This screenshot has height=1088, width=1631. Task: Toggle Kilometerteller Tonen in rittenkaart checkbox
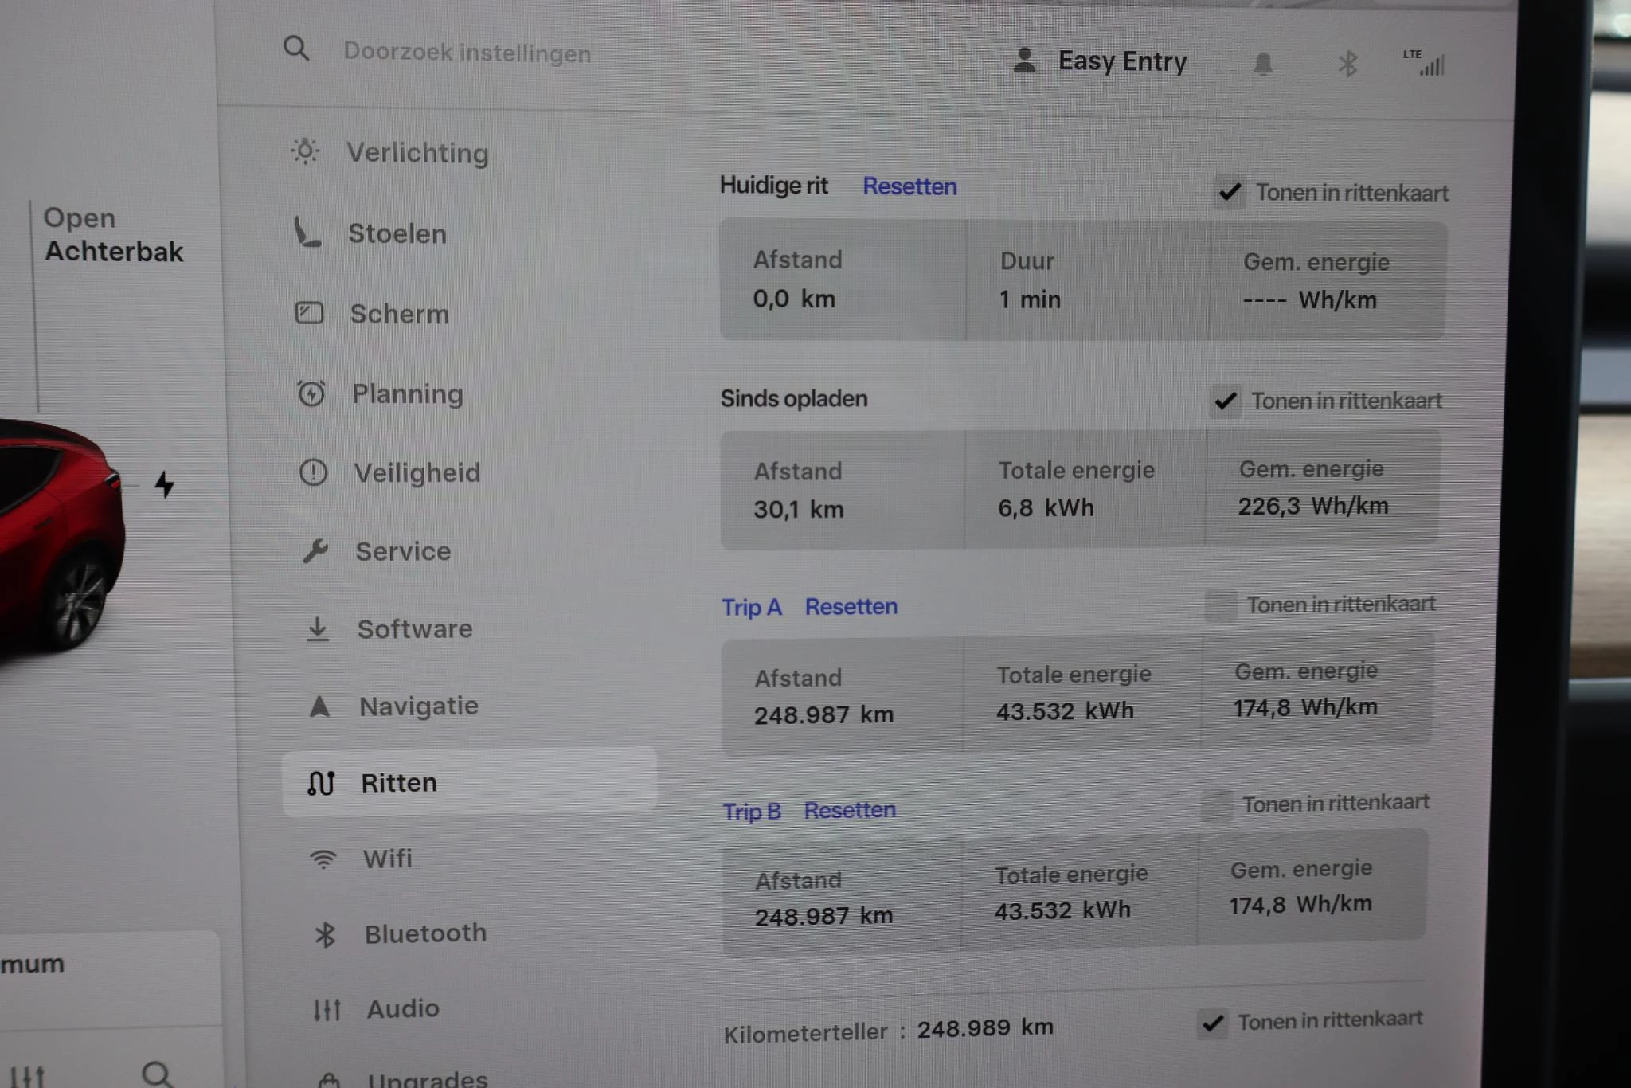tap(1213, 1023)
